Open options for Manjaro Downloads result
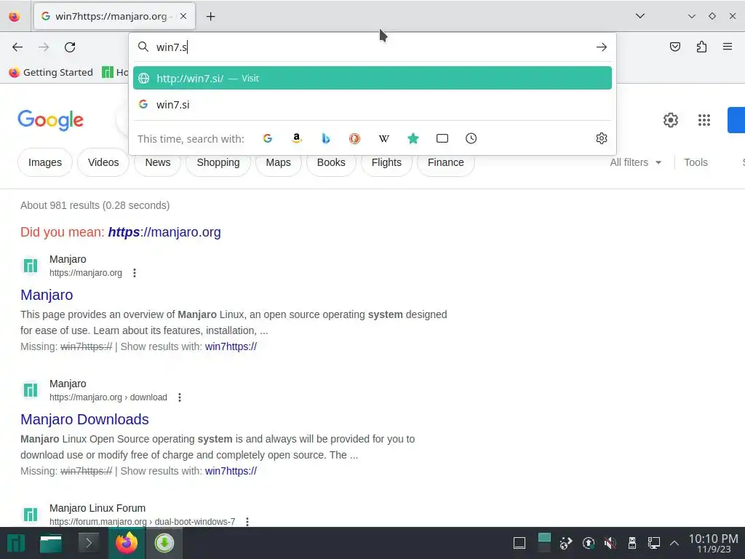The image size is (745, 559). coord(180,397)
